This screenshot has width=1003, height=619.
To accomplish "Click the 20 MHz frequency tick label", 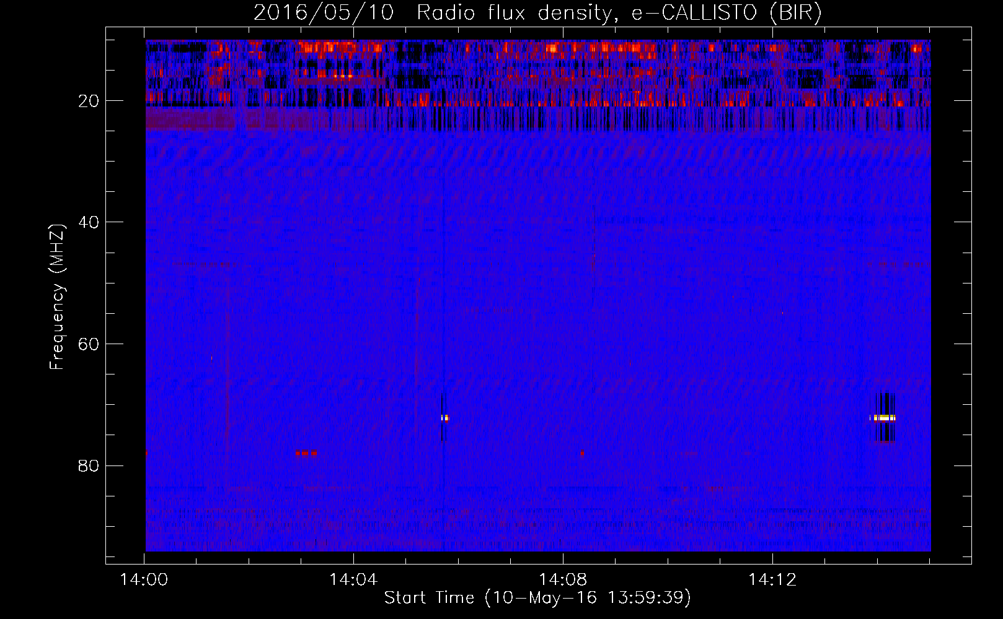I will pyautogui.click(x=89, y=101).
